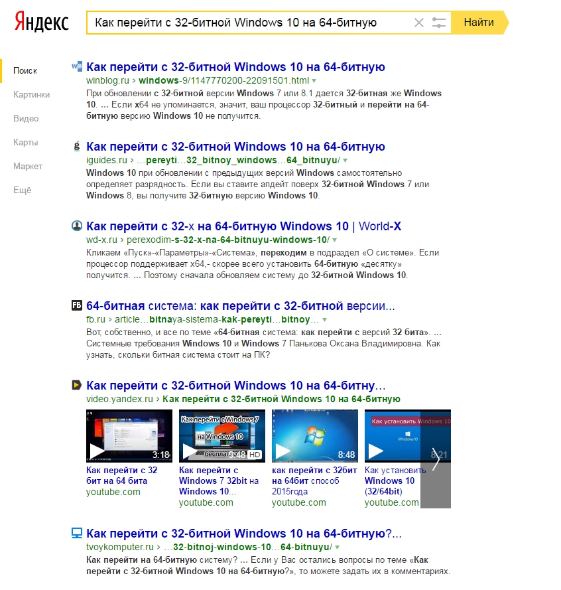This screenshot has height=590, width=561.
Task: Open the fb.ru URL dropdown arrow
Action: (324, 320)
